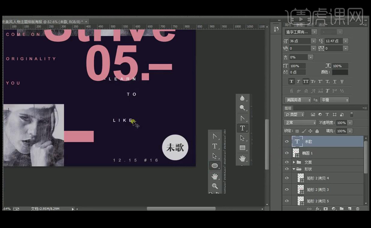Screen dimensions: 371x228
Task: Click the link layers icon
Action: pos(309,209)
